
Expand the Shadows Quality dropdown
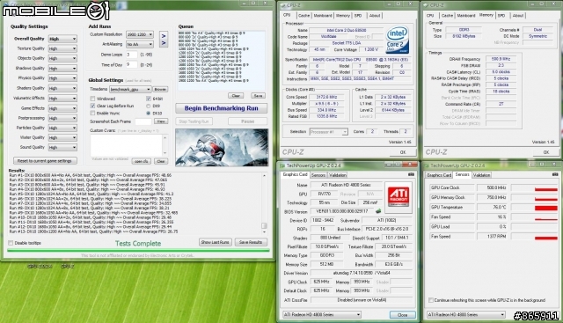tap(62, 69)
